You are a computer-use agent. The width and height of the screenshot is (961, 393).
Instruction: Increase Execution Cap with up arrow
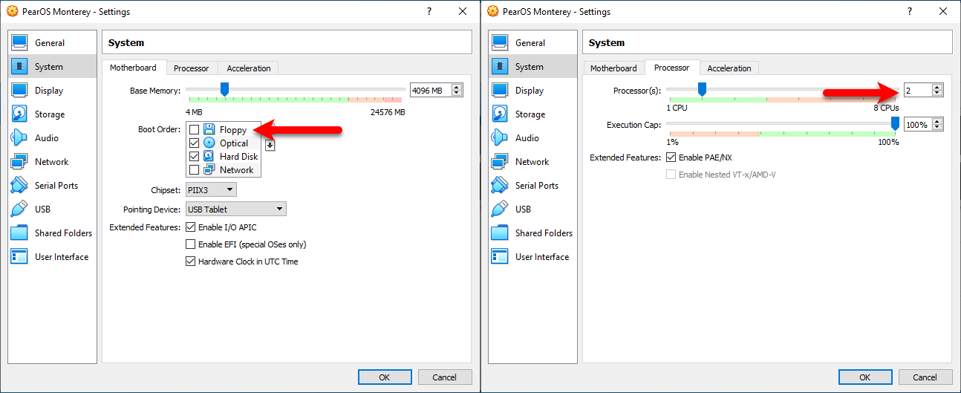coord(937,121)
